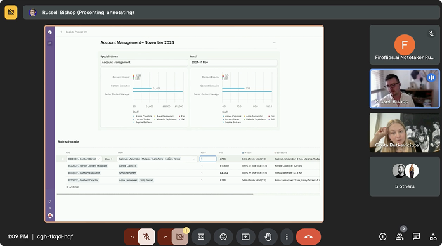Viewport: 442px width, 246px height.
Task: Open video settings arrow next to camera
Action: [x=166, y=236]
